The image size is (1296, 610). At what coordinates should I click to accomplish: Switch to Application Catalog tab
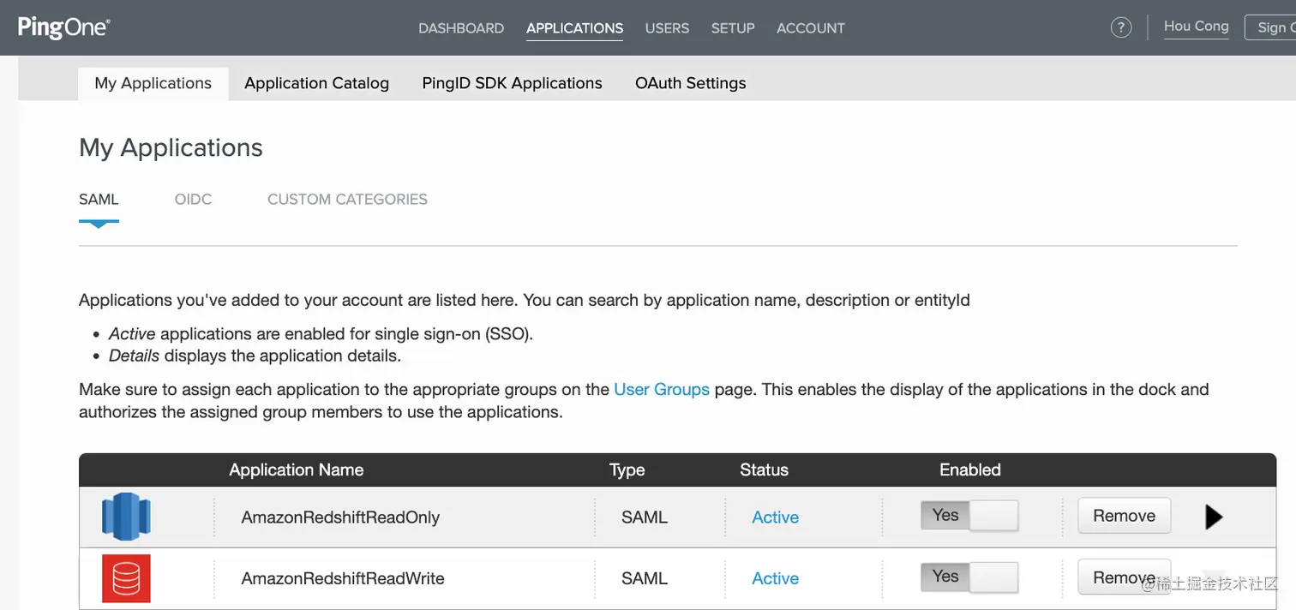(316, 83)
